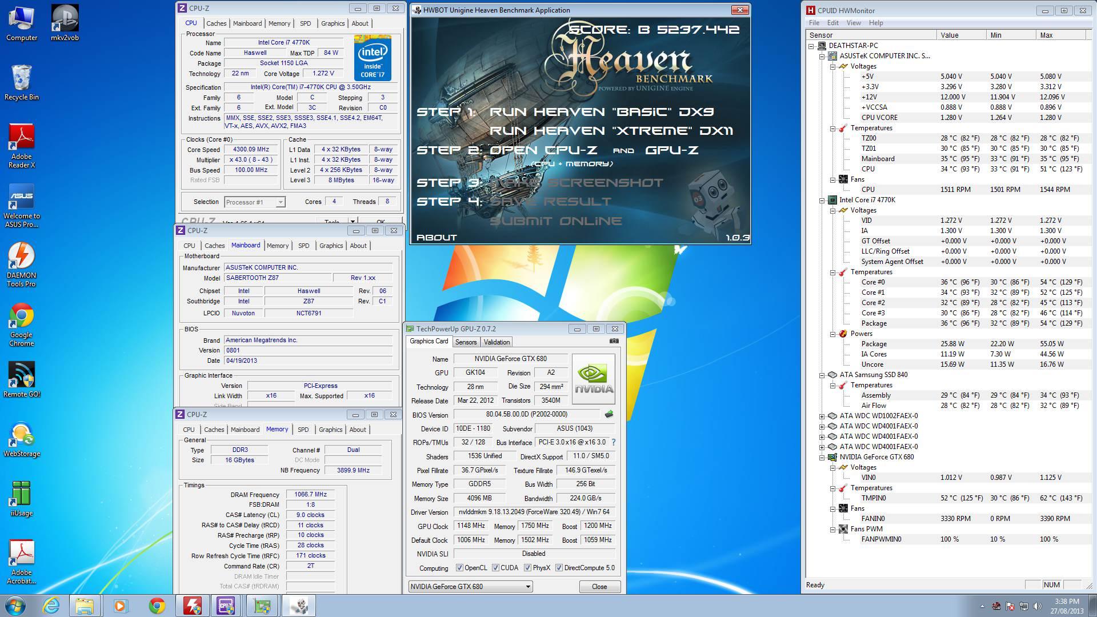Collapse the Intel Core i7 4770K node

822,200
